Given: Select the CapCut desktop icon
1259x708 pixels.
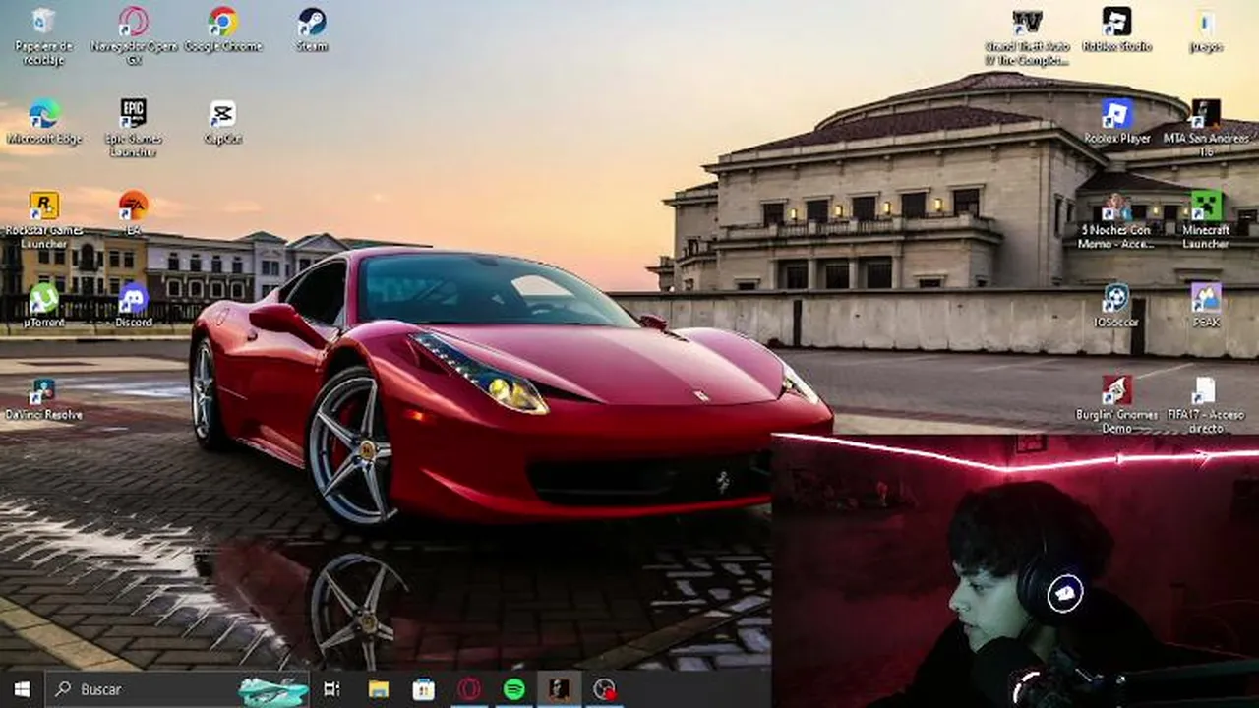Looking at the screenshot, I should tap(223, 122).
